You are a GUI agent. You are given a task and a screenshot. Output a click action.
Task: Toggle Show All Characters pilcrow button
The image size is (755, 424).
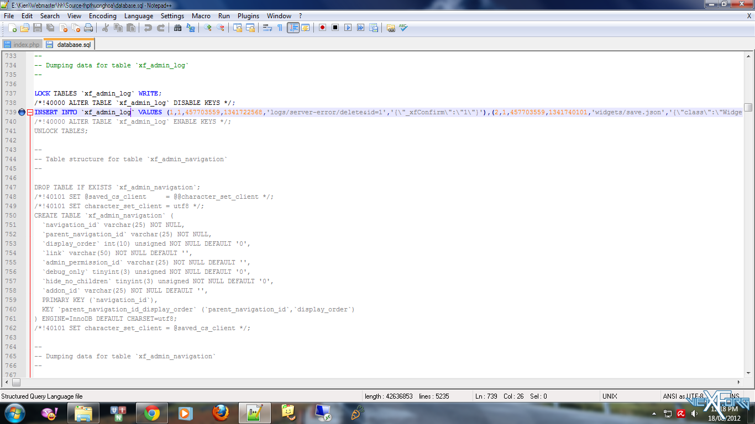280,28
